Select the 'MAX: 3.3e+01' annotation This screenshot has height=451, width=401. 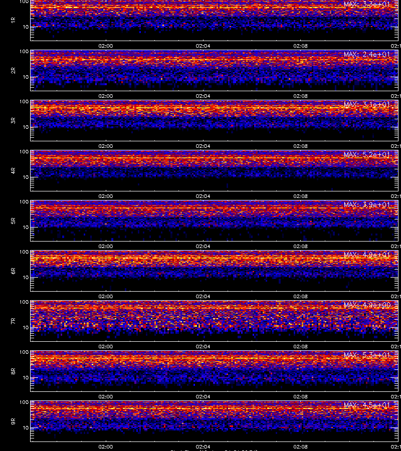click(367, 5)
